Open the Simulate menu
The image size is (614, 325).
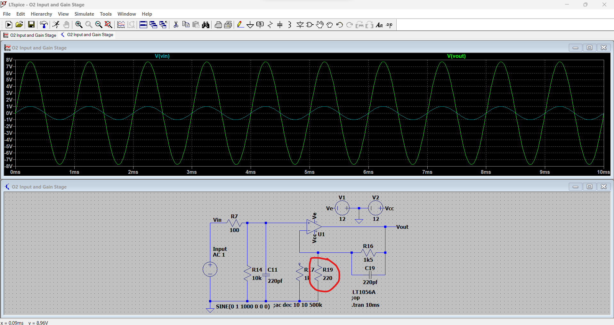click(84, 14)
